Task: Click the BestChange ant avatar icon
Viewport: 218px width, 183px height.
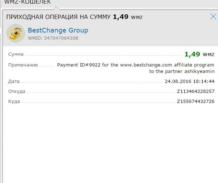Action: click(x=15, y=33)
